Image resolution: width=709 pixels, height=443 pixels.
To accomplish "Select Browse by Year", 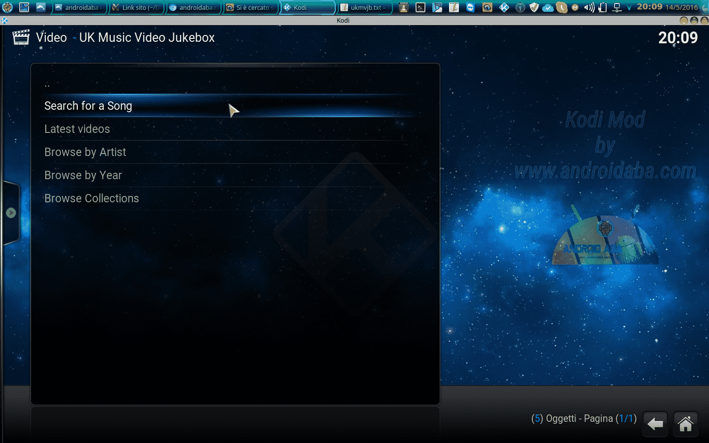I will (229, 175).
